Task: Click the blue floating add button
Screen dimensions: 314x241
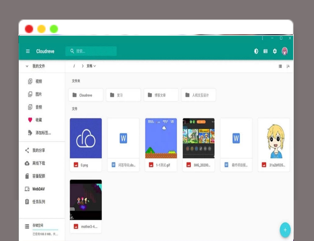Action: [285, 229]
